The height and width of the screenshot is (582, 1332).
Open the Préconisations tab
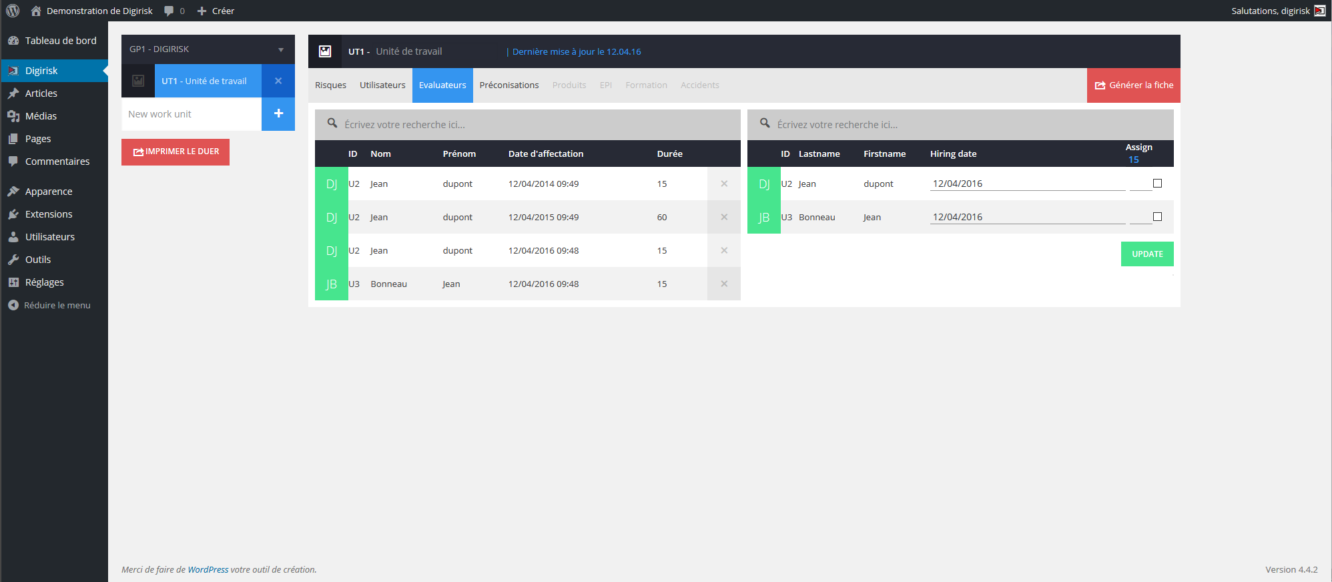509,85
